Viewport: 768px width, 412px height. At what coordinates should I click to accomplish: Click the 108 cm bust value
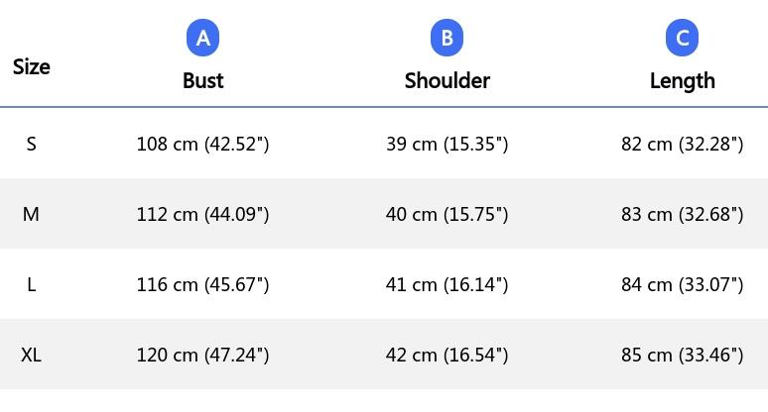click(x=202, y=145)
